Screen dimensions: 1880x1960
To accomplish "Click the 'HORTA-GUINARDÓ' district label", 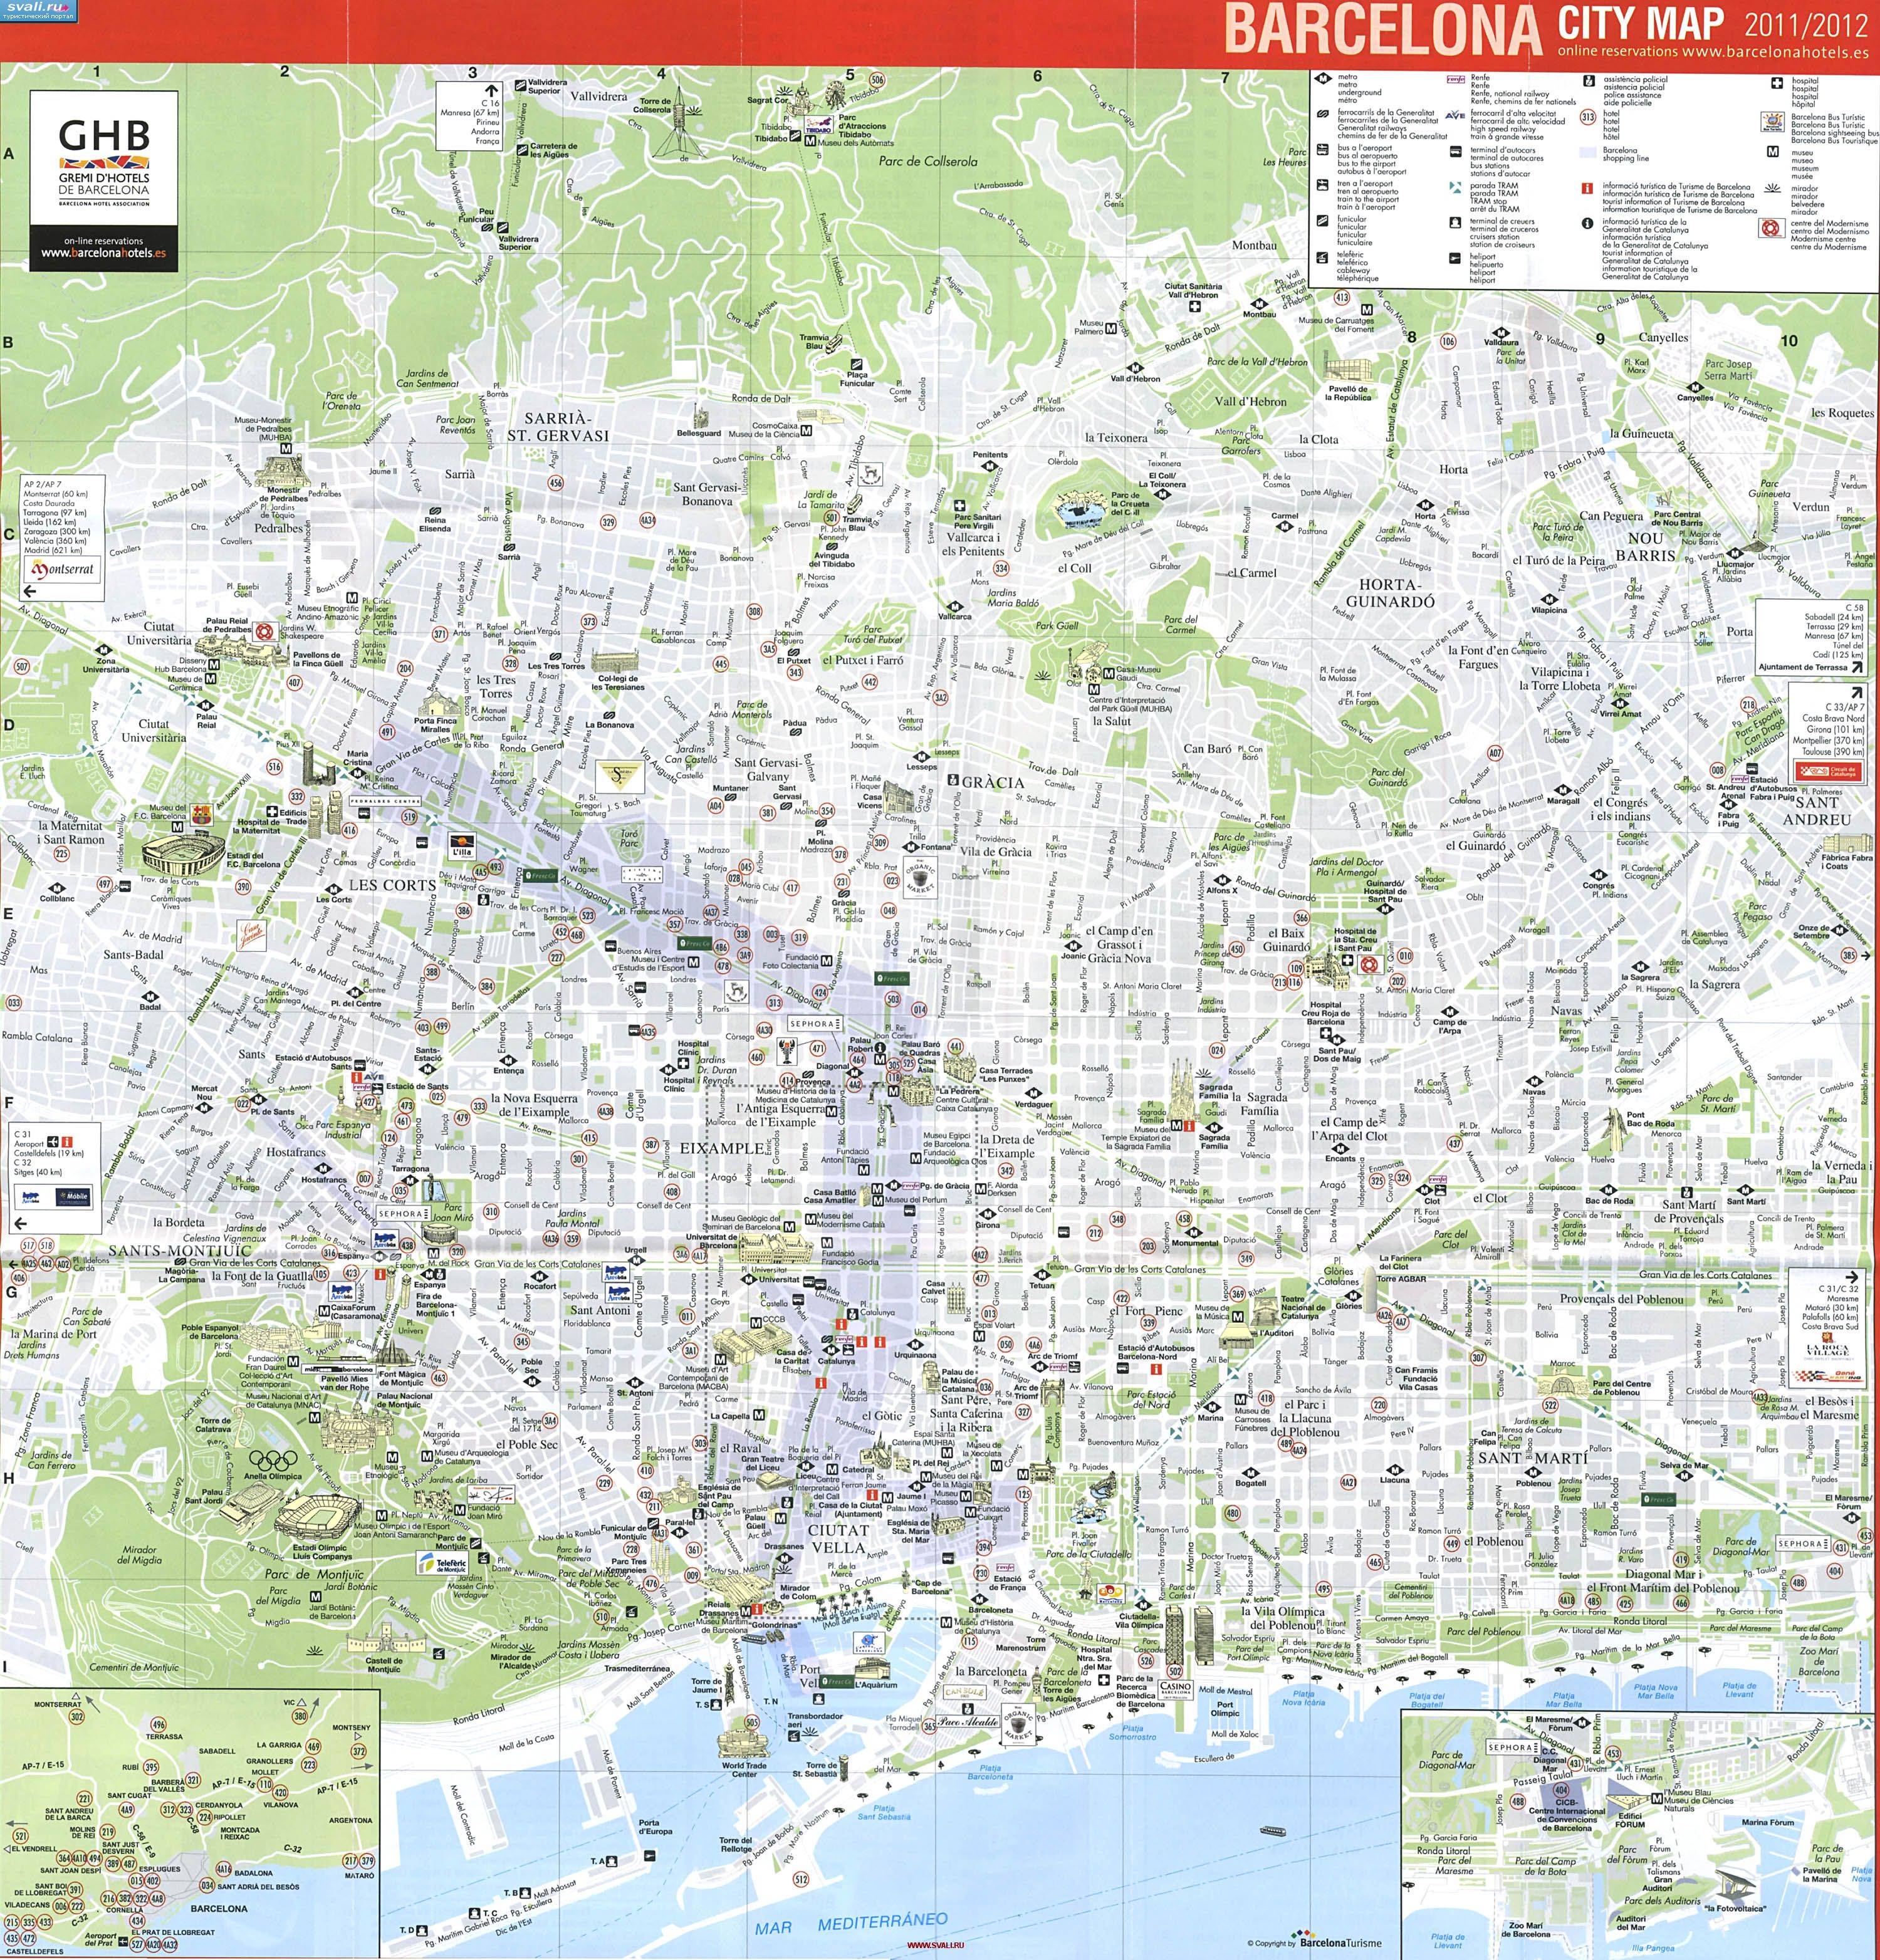I will click(x=1390, y=592).
